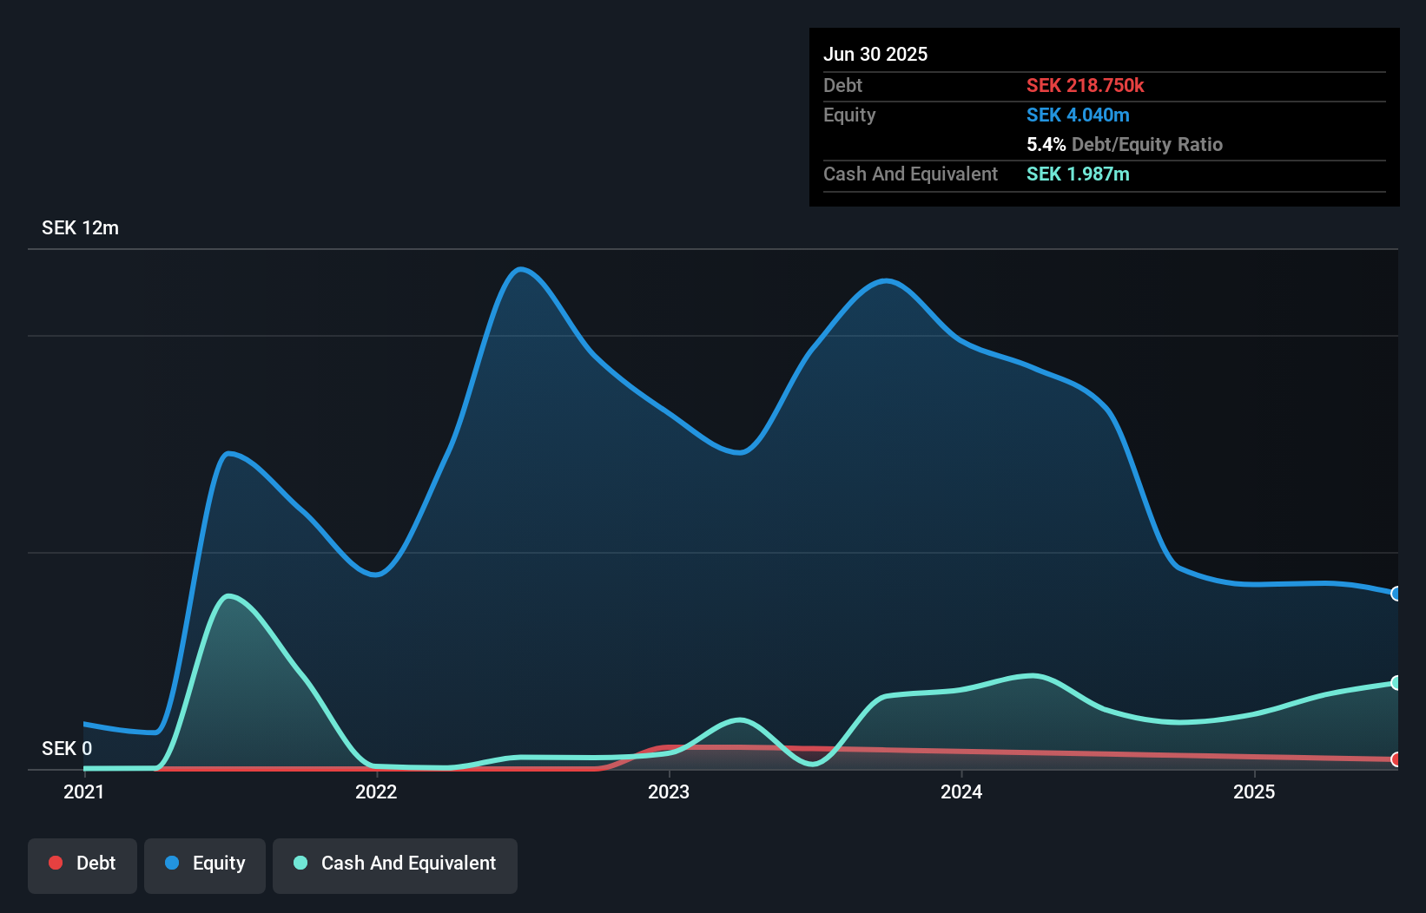Viewport: 1426px width, 913px height.
Task: Click the blue Equity legend dot
Action: [172, 863]
